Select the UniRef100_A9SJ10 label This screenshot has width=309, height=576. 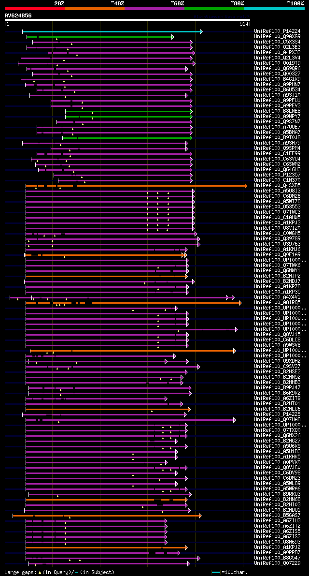click(x=277, y=95)
